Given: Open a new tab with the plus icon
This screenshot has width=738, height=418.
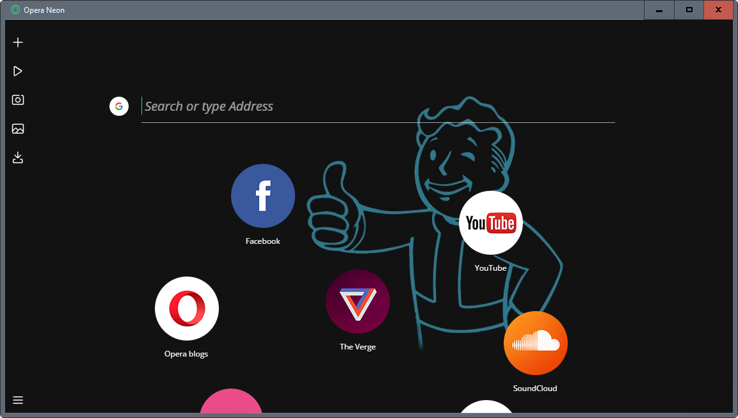Looking at the screenshot, I should pos(18,42).
